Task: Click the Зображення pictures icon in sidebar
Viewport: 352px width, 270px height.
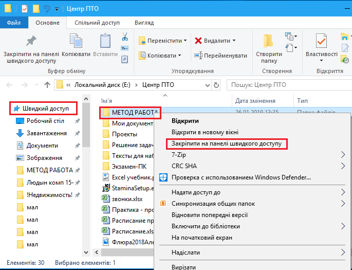Action: [x=20, y=158]
